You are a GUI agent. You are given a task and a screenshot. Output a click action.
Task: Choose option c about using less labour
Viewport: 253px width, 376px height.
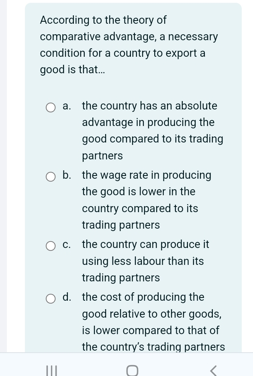[x=51, y=246]
